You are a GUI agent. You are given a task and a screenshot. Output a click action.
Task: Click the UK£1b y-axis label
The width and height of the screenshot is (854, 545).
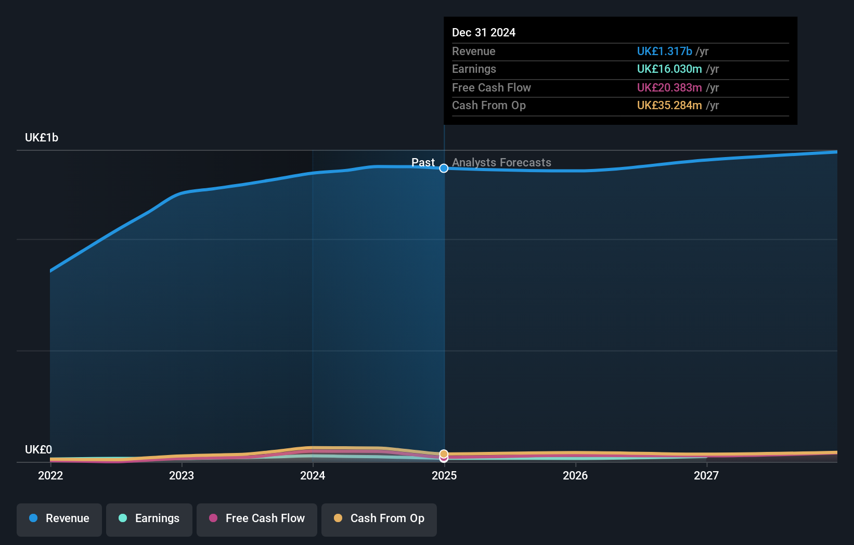(42, 137)
